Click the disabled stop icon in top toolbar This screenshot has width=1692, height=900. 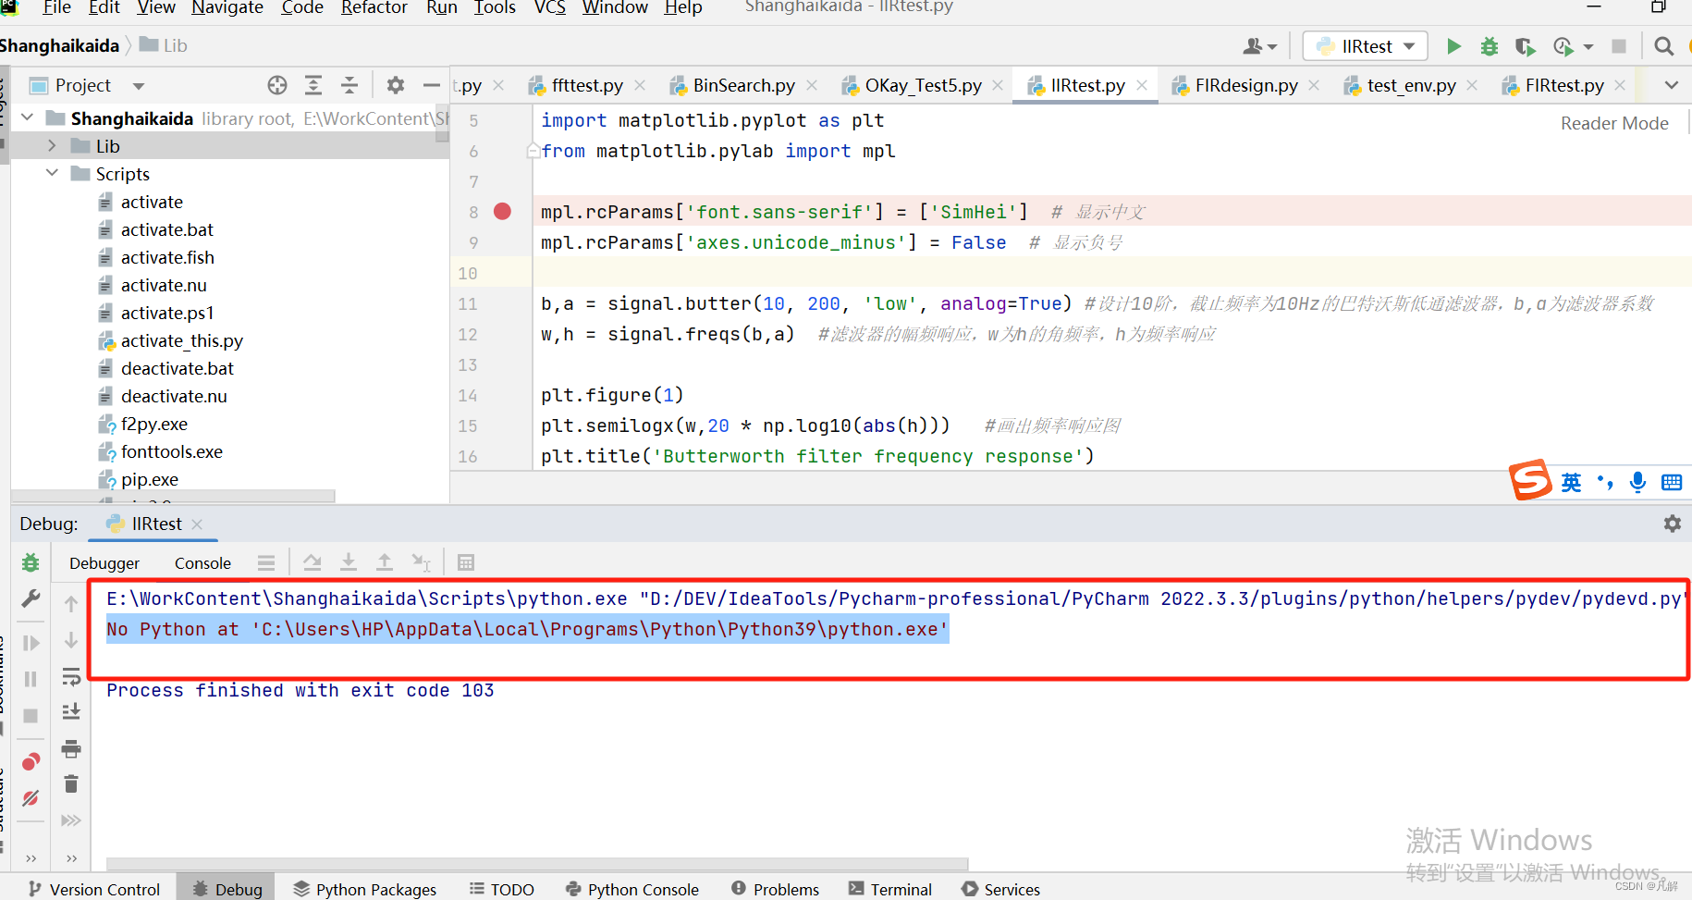1618,46
